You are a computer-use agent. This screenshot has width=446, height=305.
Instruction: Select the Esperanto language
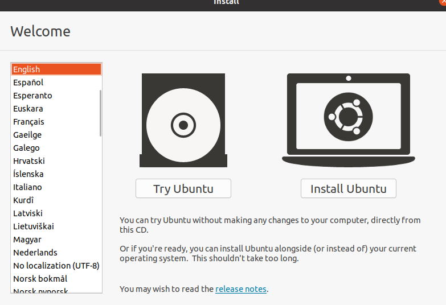pyautogui.click(x=32, y=96)
